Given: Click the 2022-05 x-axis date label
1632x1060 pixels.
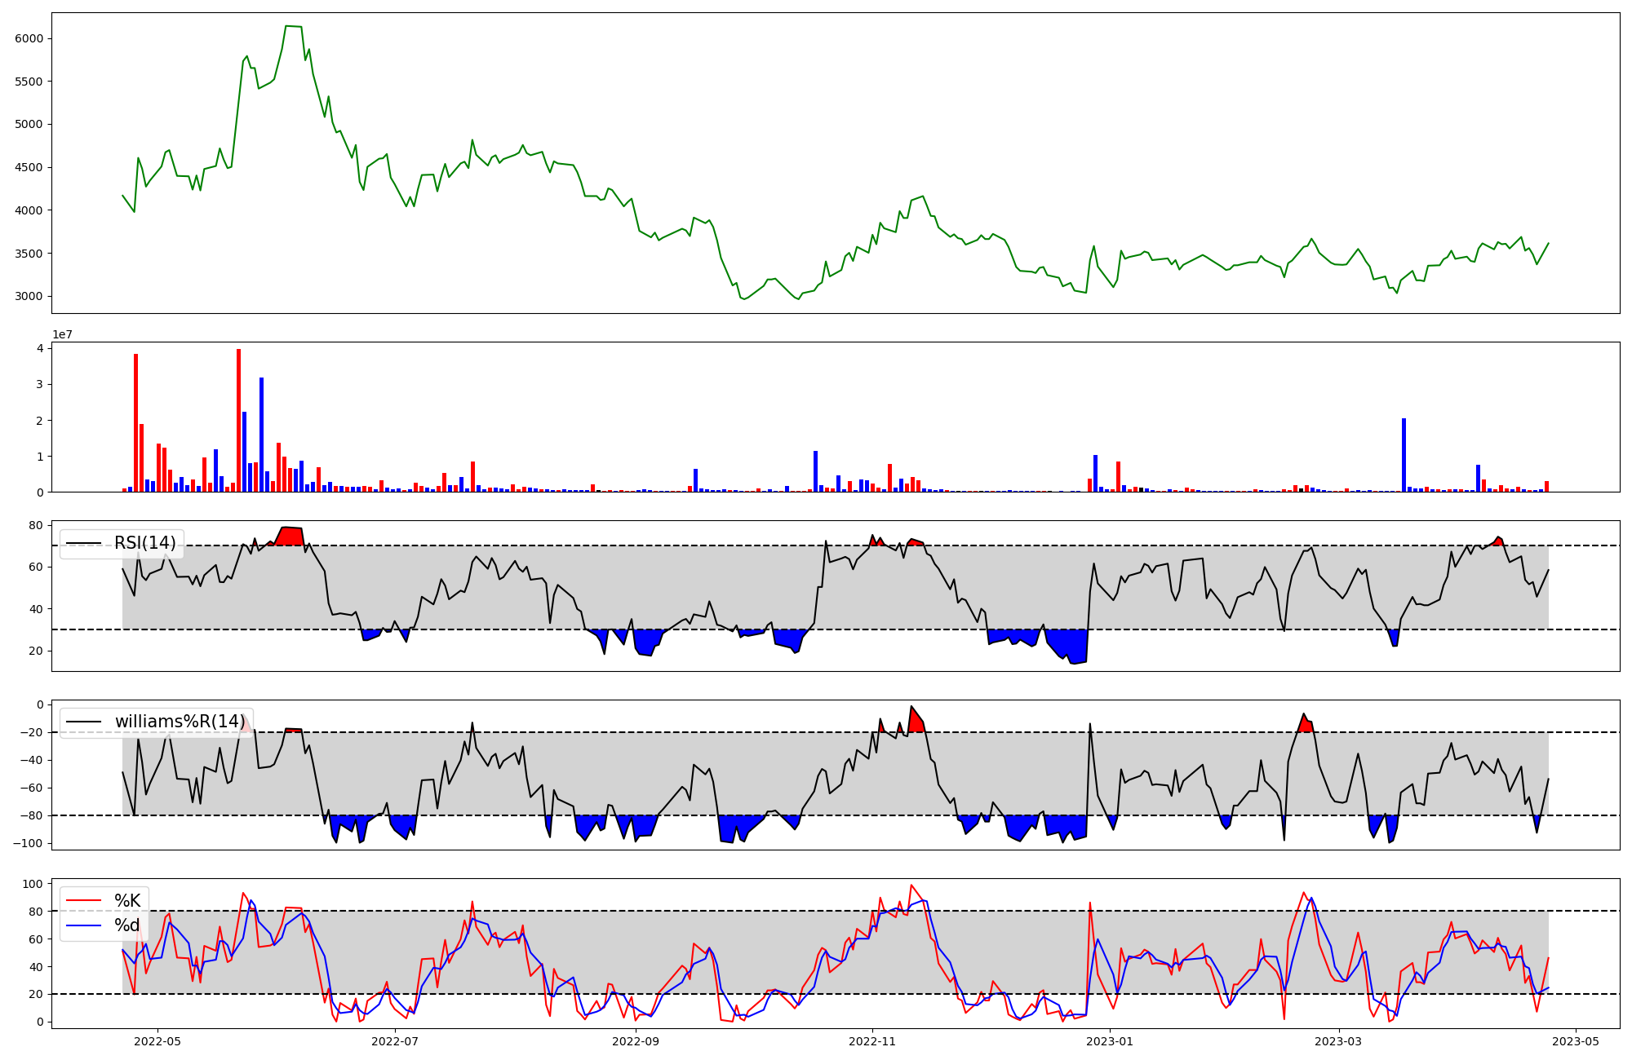Looking at the screenshot, I should [157, 1041].
